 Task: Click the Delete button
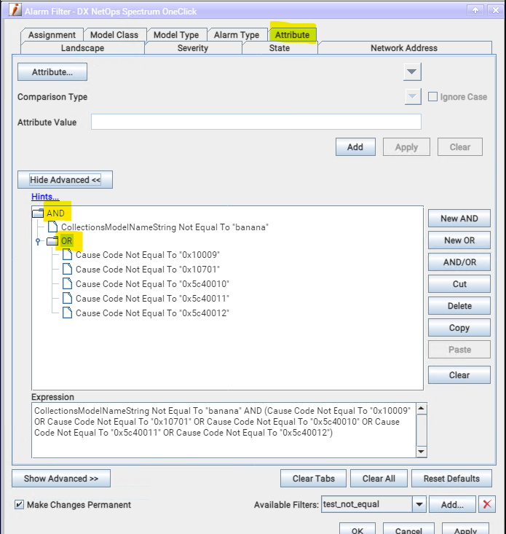click(459, 305)
